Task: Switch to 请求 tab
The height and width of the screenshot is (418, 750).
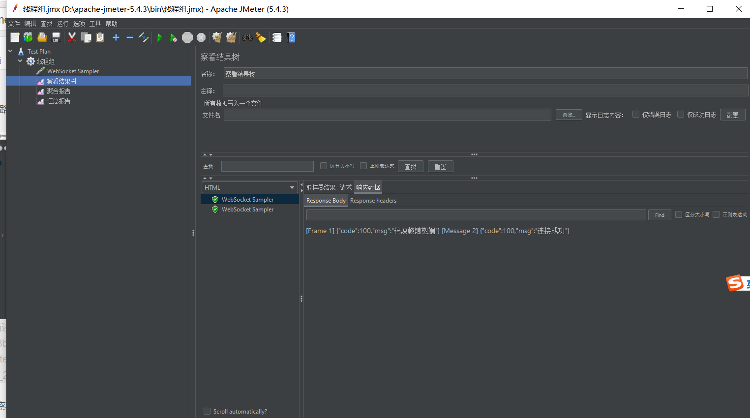Action: 346,187
